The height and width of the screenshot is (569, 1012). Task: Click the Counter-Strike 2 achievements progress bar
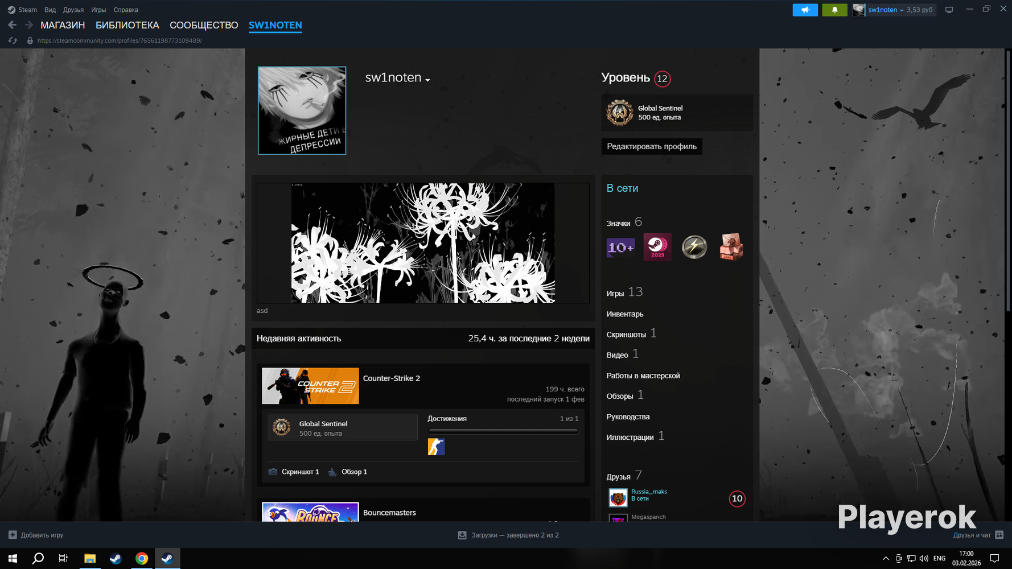503,431
